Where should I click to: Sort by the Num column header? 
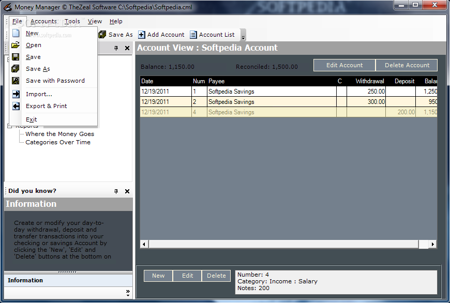pyautogui.click(x=199, y=81)
